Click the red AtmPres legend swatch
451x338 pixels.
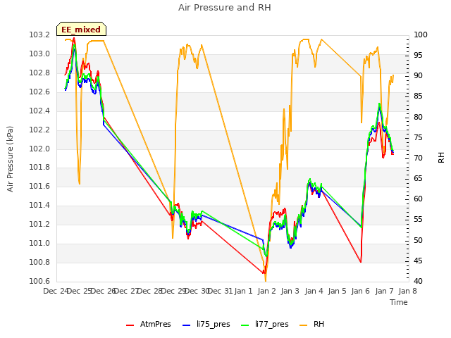click(x=130, y=325)
